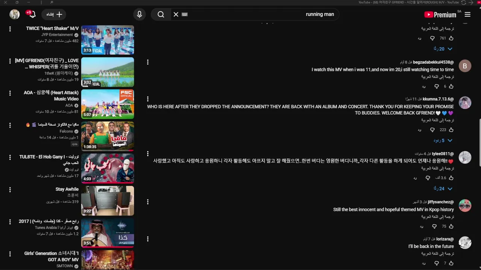The width and height of the screenshot is (481, 270).
Task: Dislike the kkumna.7.13.6 comment
Action: click(x=432, y=130)
